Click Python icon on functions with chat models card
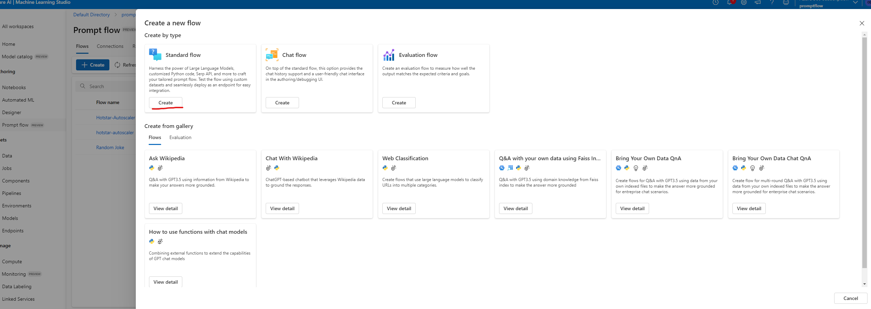 (x=152, y=241)
